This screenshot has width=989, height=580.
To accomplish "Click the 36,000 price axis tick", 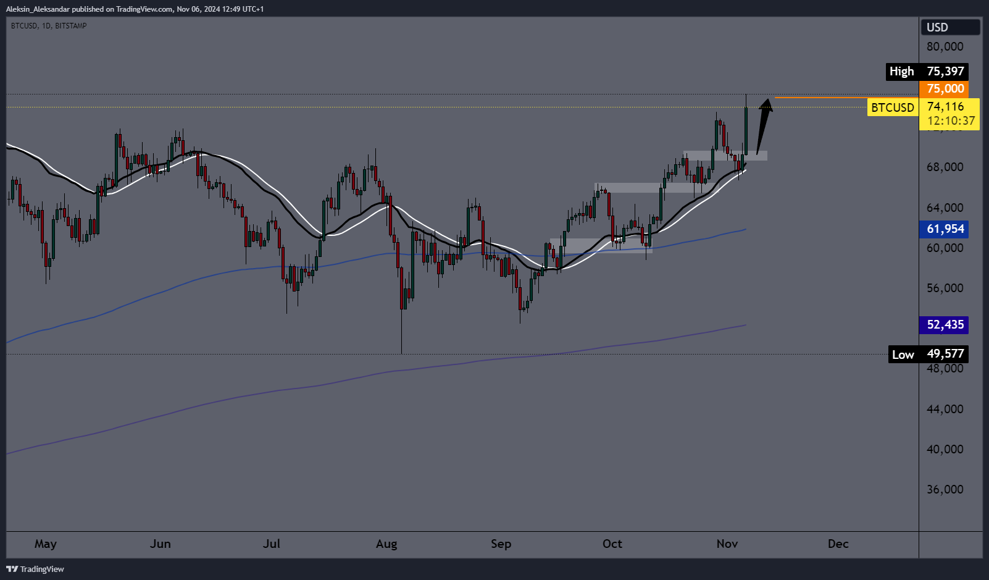I will tap(945, 489).
